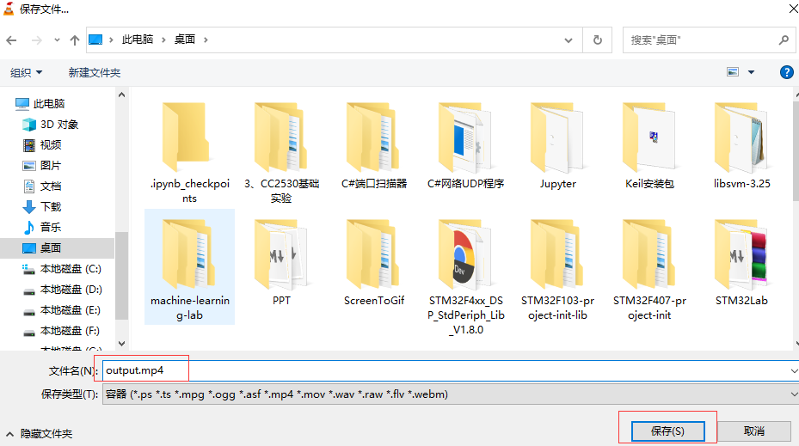Click the navigation pane scrollbar down arrow
This screenshot has height=446, width=799.
[121, 344]
